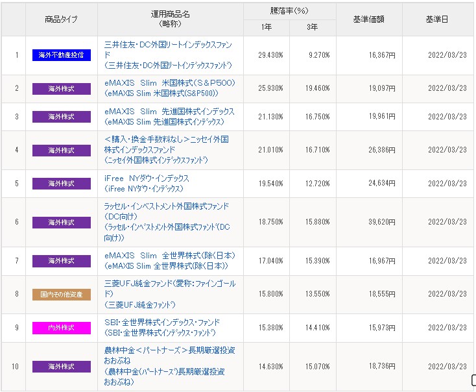Click the blue 海外不動産投信 type badge
This screenshot has height=392, width=476.
pyautogui.click(x=62, y=55)
